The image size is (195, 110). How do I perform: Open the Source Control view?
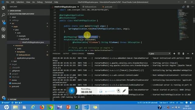pyautogui.click(x=3, y=22)
